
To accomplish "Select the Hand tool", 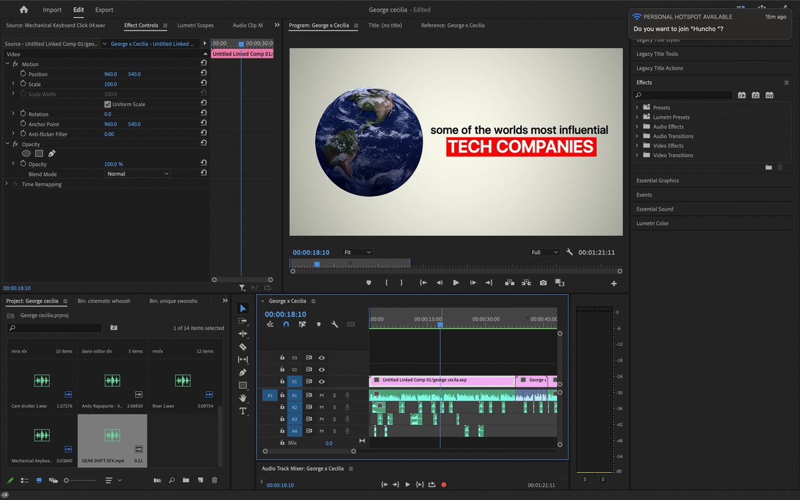I will (x=243, y=398).
